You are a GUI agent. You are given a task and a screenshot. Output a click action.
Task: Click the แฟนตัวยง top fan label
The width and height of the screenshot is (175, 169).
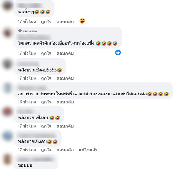(30, 31)
